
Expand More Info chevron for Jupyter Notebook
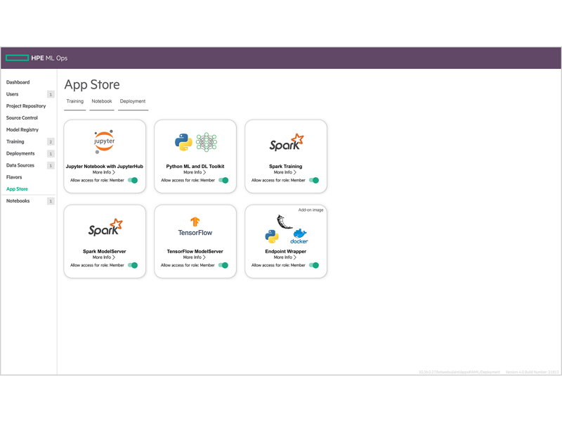[x=114, y=172]
